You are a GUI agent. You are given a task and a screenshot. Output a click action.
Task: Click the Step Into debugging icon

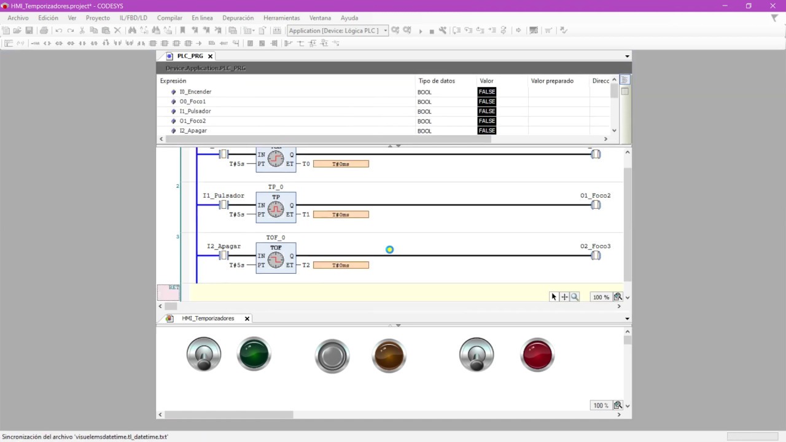(x=469, y=30)
